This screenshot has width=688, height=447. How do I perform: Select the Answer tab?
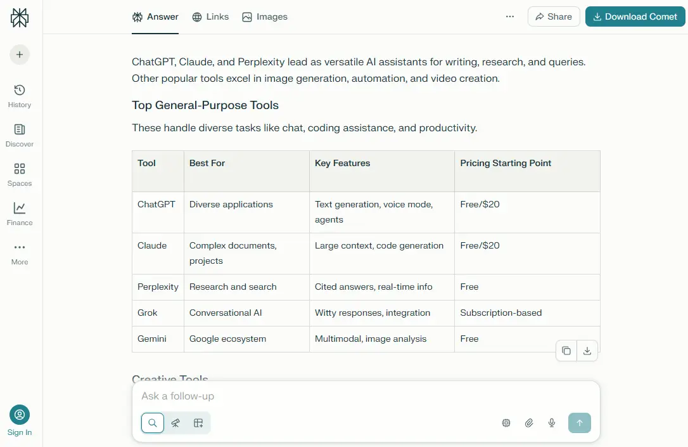(155, 17)
